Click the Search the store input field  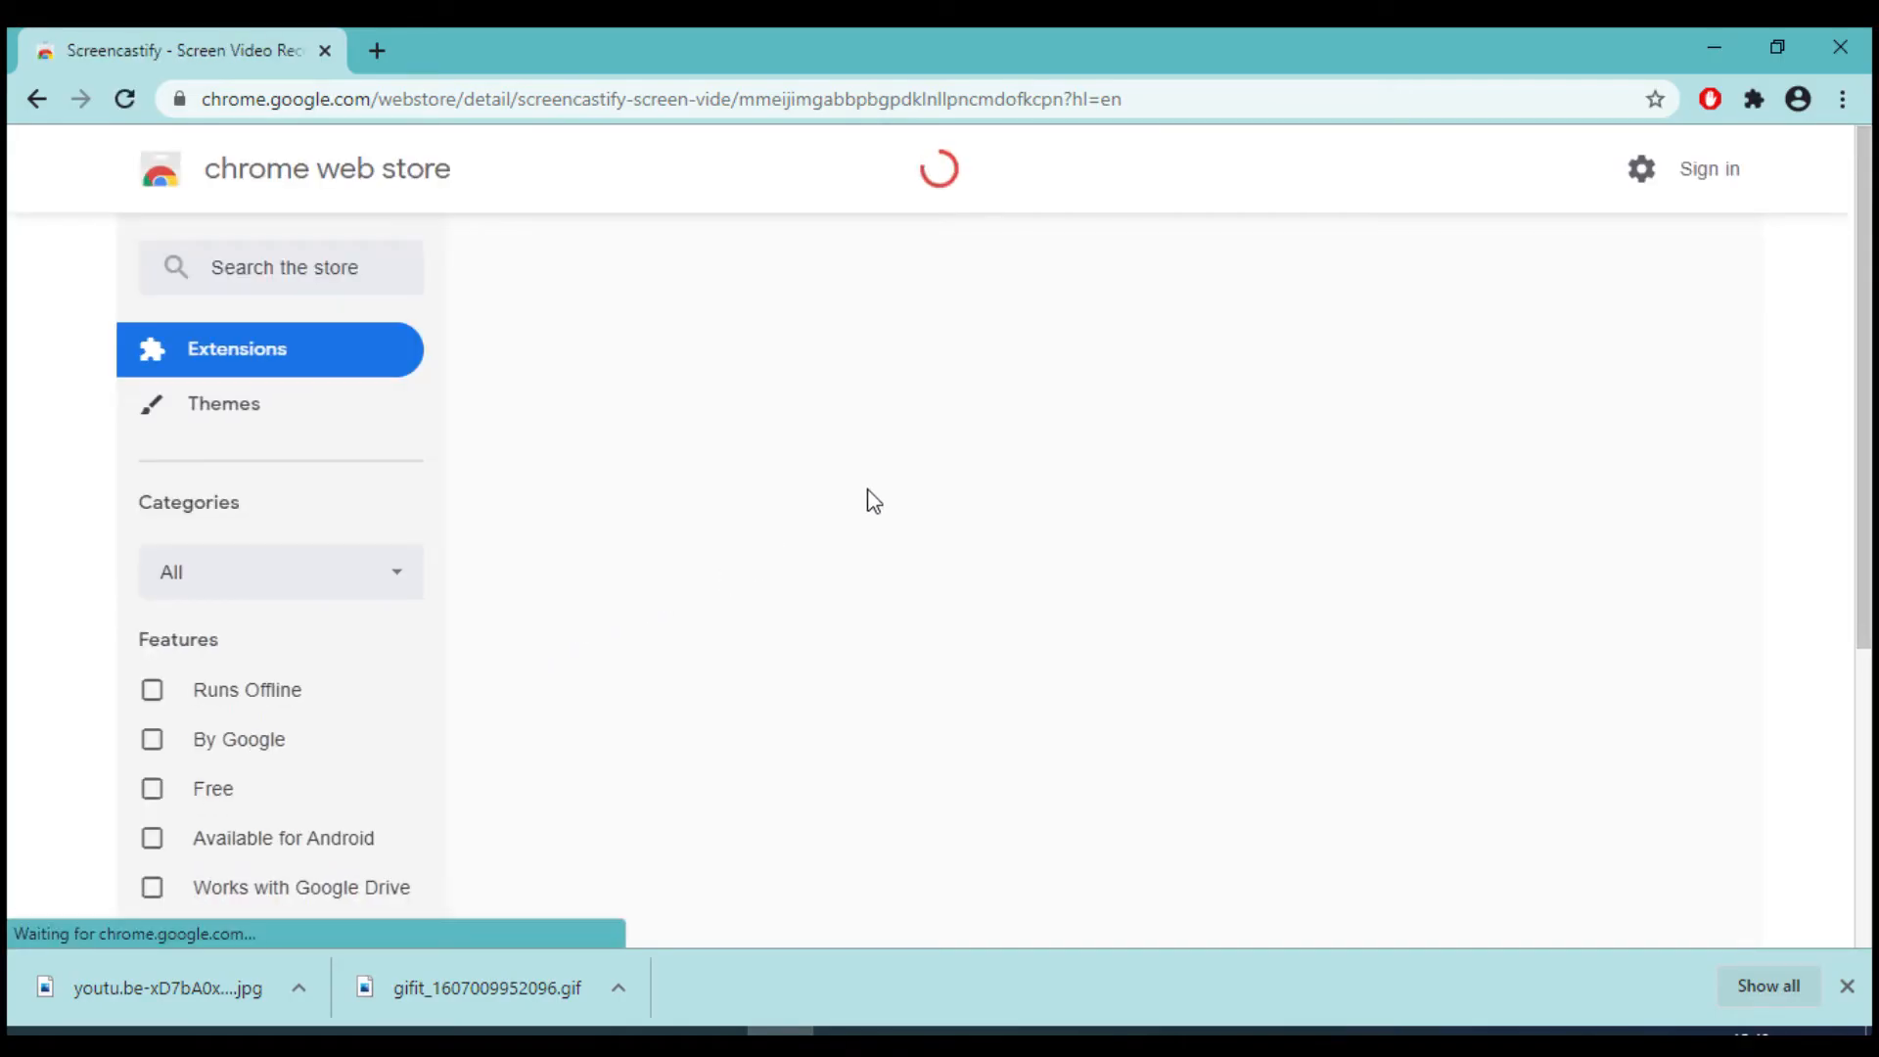(281, 266)
